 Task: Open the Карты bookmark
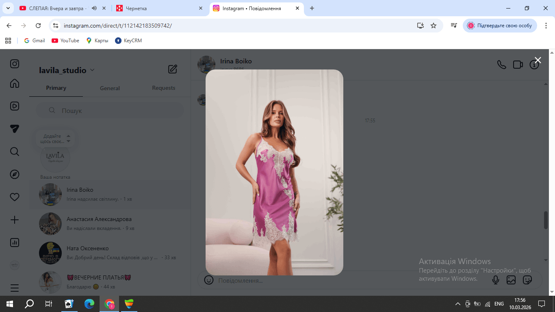(97, 41)
